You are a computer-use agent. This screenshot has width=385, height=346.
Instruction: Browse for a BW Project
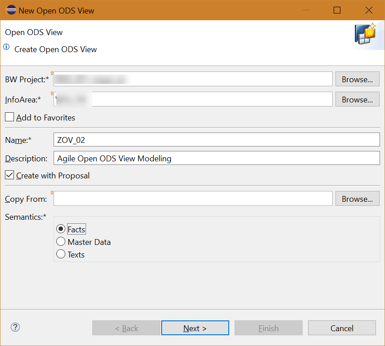click(x=357, y=79)
